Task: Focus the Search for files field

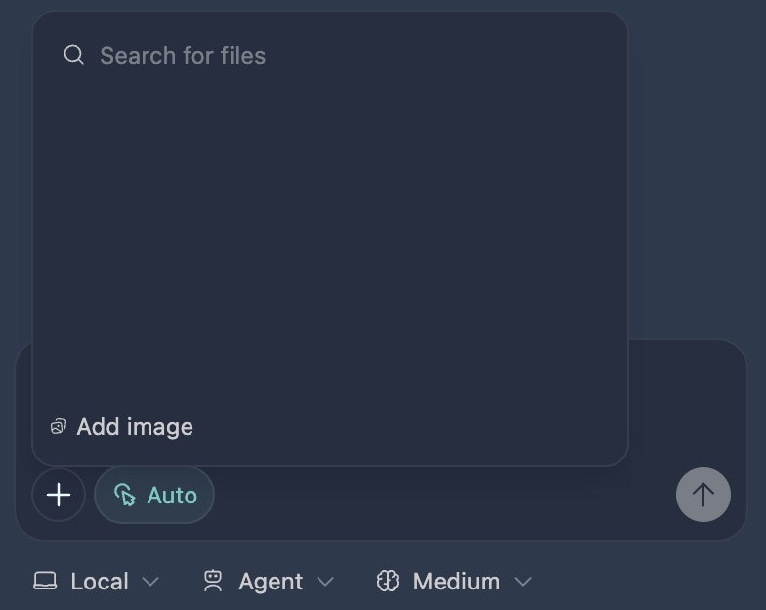Action: (x=330, y=55)
